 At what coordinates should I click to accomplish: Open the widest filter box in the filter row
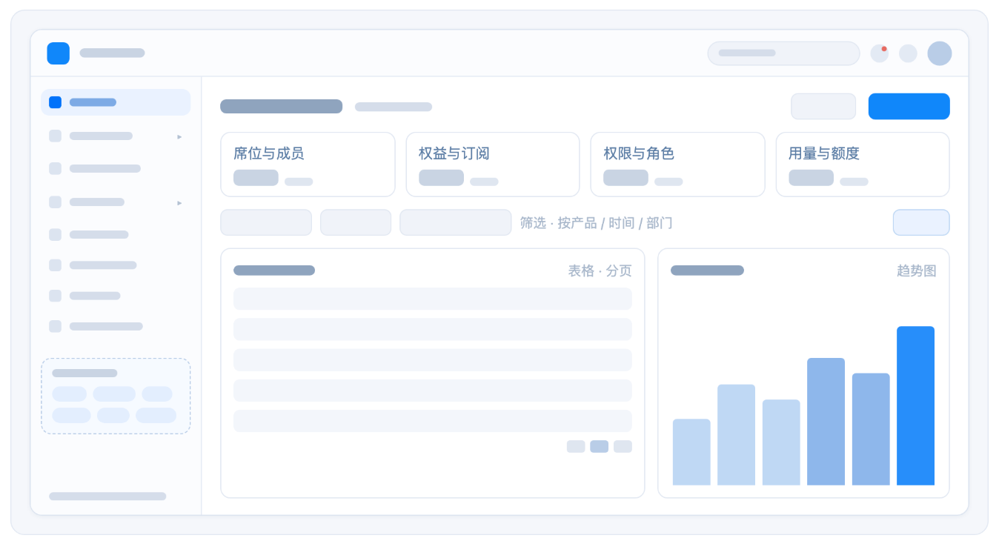click(456, 222)
